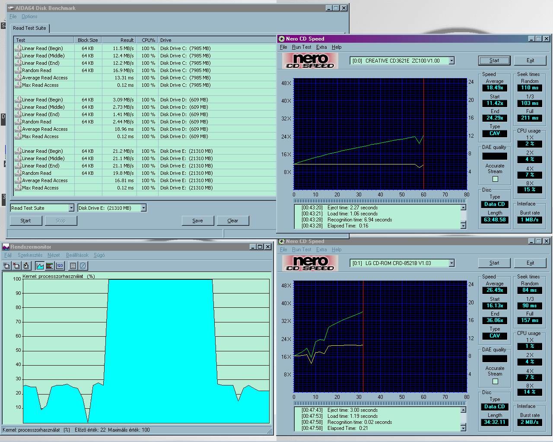The image size is (553, 442).
Task: Click the title bar icon of the CREATIVE drive Nero window
Action: (282, 38)
